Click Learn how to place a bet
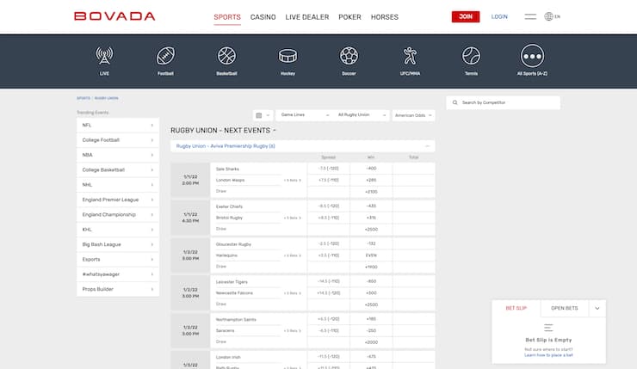The height and width of the screenshot is (369, 637). 548,355
